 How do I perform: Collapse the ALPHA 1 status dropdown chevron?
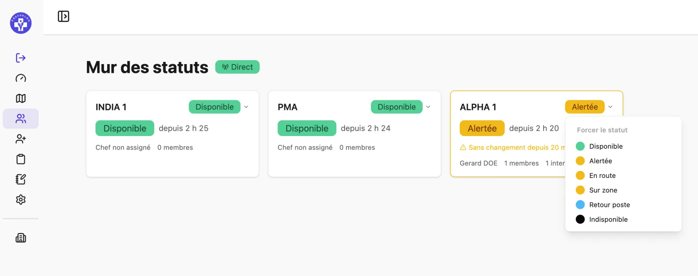pyautogui.click(x=610, y=107)
